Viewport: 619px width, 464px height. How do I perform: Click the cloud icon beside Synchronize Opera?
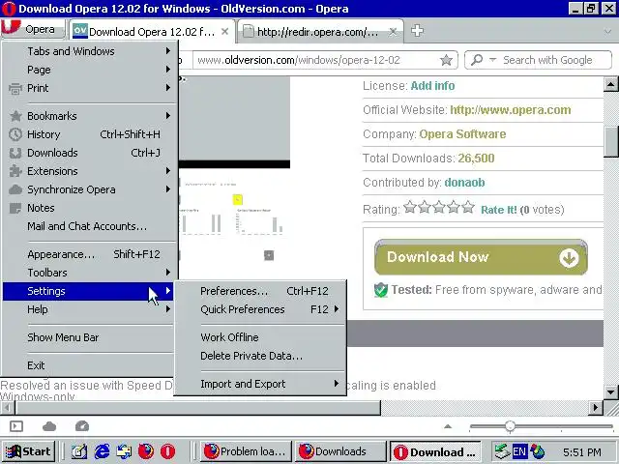coord(15,189)
